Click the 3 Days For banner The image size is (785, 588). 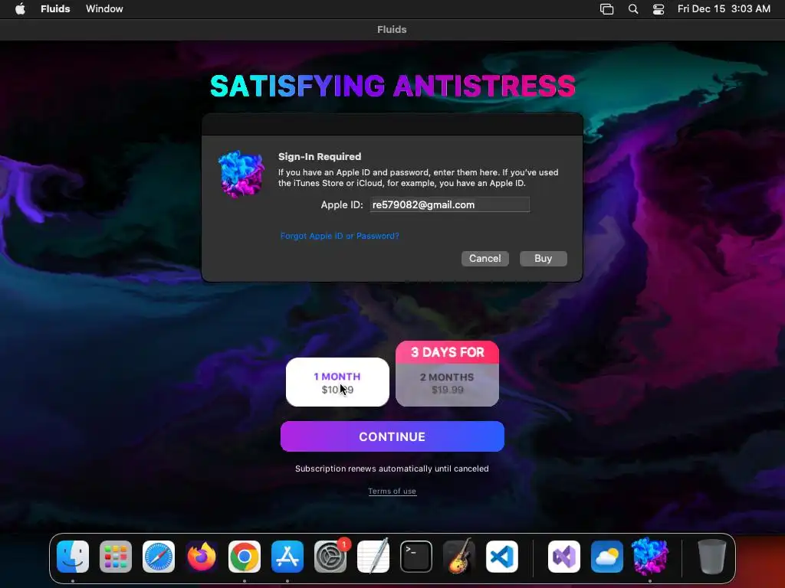[x=447, y=352]
